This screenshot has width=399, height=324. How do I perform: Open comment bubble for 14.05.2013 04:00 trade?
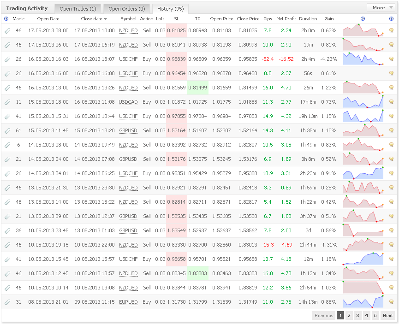tap(391, 159)
